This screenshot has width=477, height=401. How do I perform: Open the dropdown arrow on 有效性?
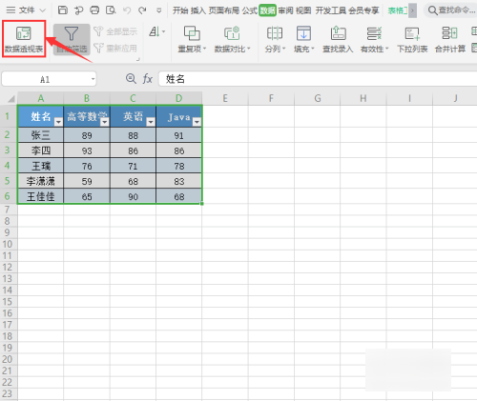point(387,49)
